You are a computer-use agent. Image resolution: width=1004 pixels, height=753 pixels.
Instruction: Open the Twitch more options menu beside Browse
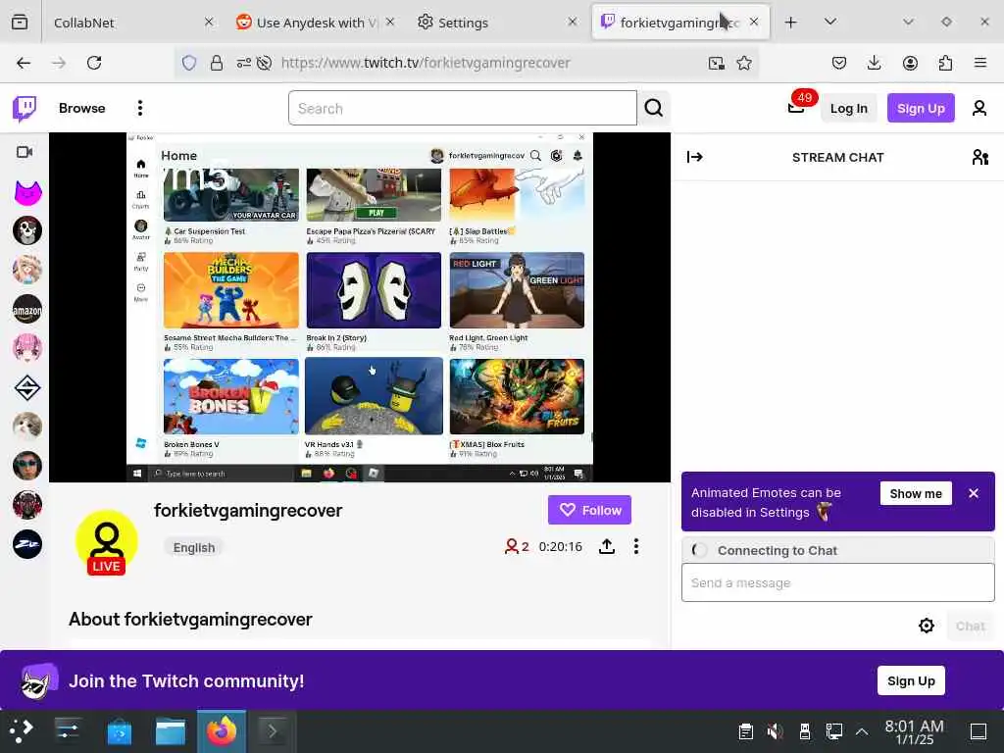139,108
